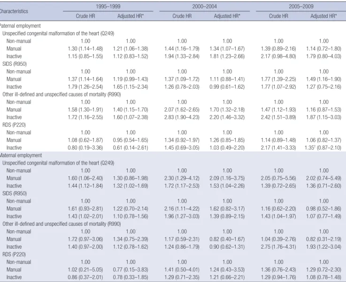346x282 pixels.
Task: Click value '2.30 (1.29–4.12)'
Action: (x=182, y=178)
